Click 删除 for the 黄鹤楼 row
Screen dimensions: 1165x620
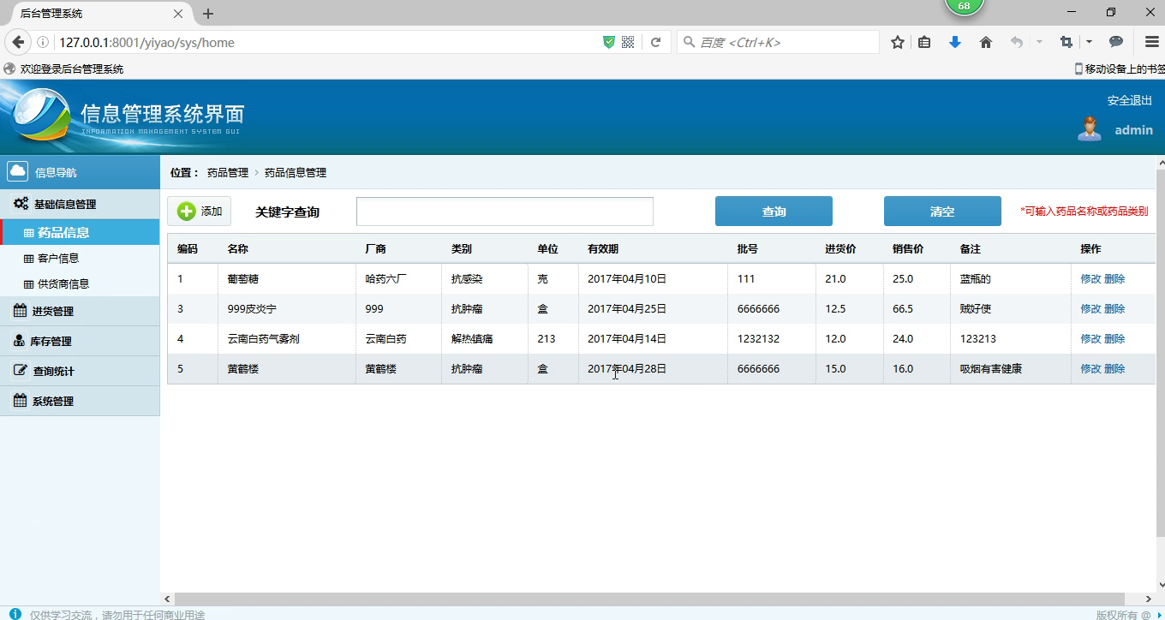tap(1114, 368)
